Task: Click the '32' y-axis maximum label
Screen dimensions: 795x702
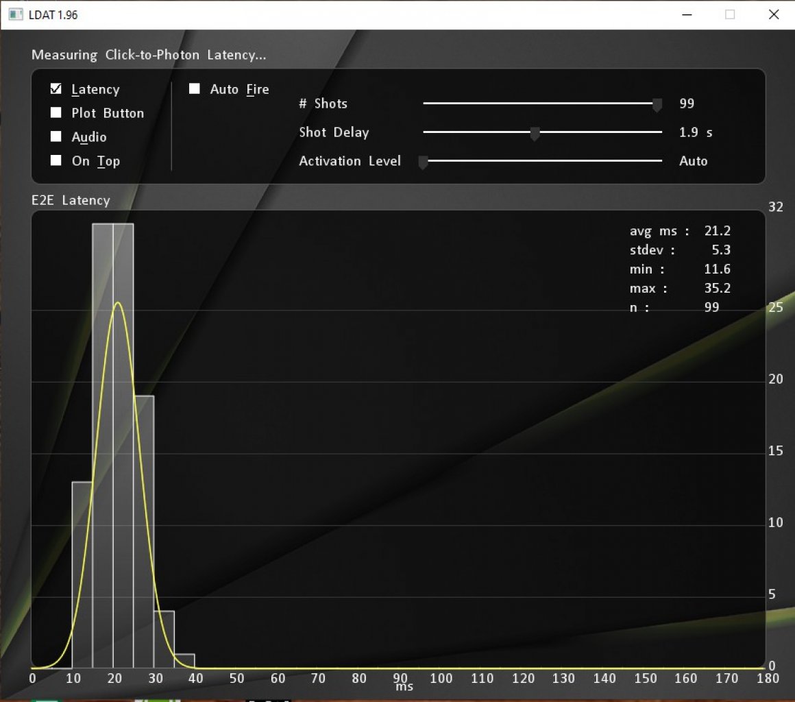Action: click(775, 207)
